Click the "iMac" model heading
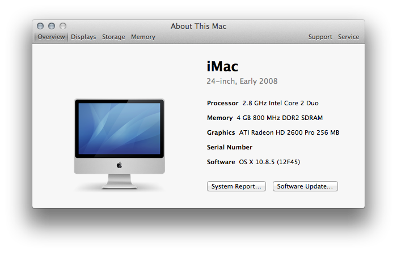Screen dimensions: 397x253 pyautogui.click(x=222, y=66)
